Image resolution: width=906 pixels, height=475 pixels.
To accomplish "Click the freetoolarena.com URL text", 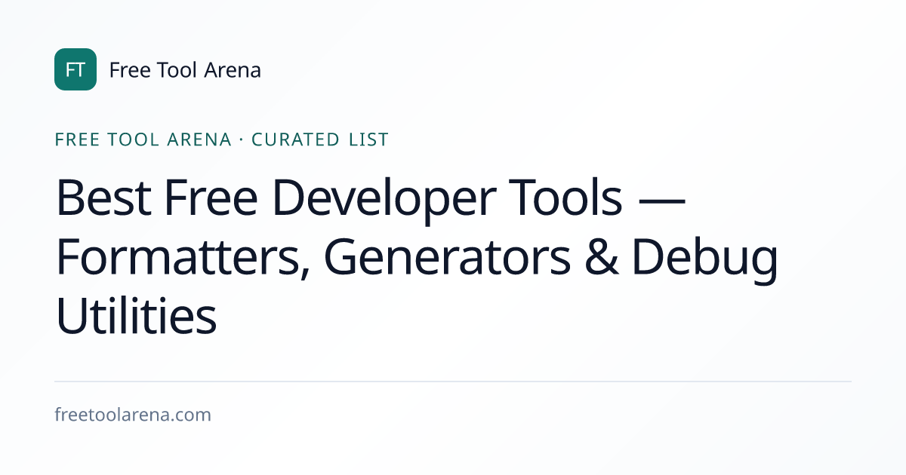I will 133,415.
